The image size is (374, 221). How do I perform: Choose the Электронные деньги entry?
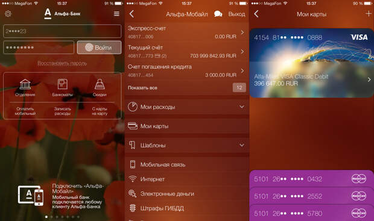[x=187, y=194]
